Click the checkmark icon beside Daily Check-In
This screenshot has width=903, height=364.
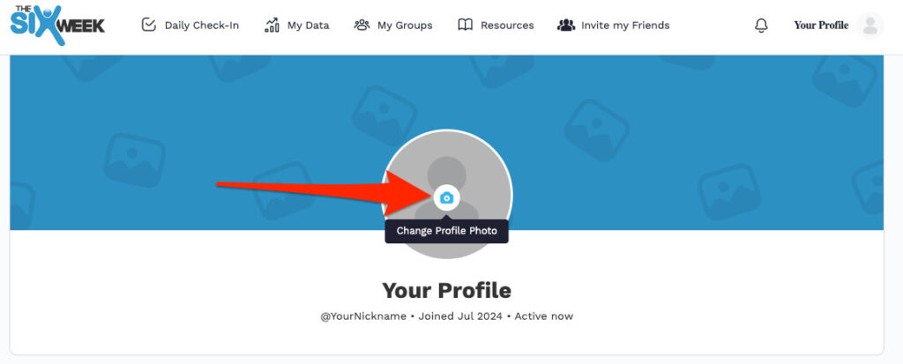click(x=149, y=25)
